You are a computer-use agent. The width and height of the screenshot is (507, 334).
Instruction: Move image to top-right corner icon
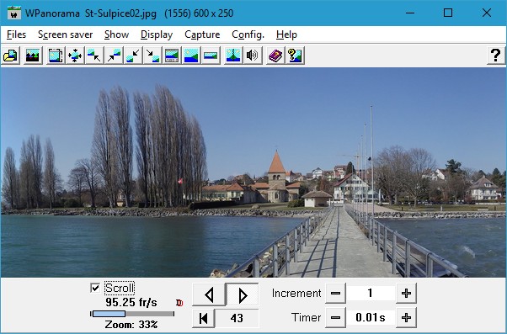(114, 56)
